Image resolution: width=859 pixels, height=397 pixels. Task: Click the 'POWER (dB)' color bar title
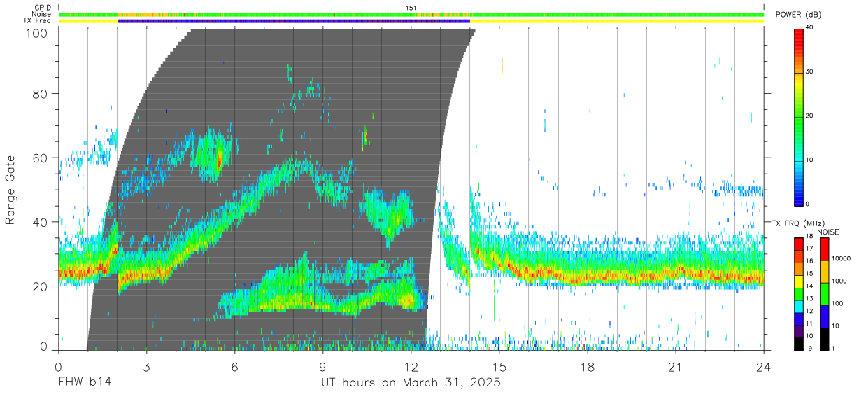click(799, 14)
